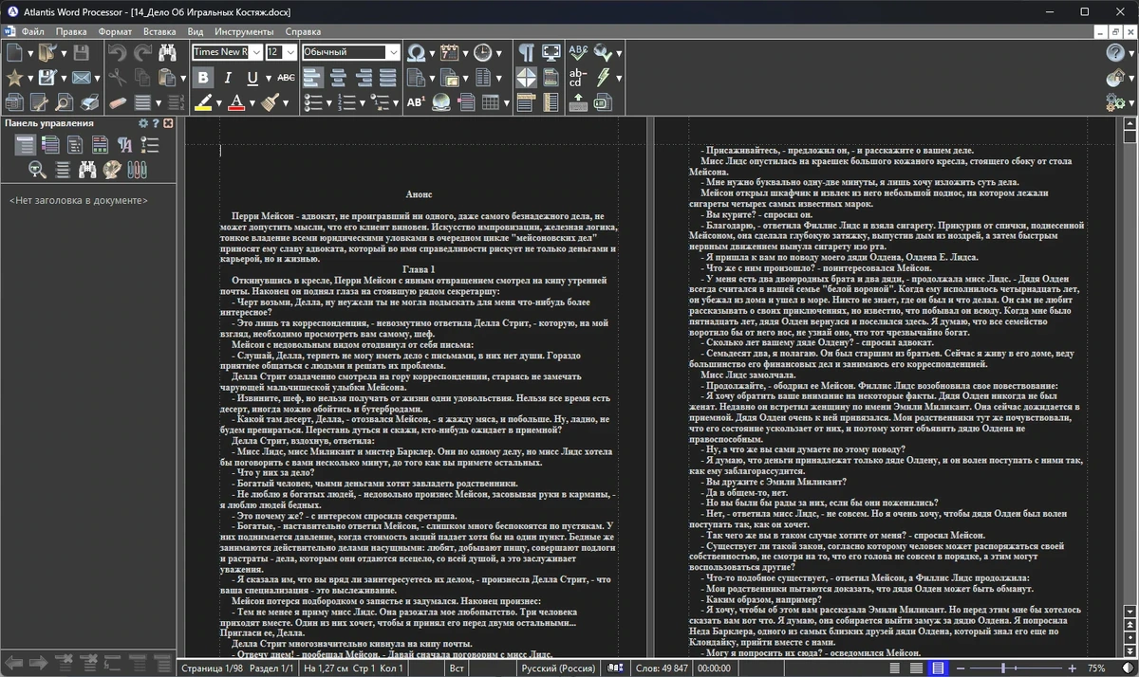1139x677 pixels.
Task: Expand the font color dropdown arrow
Action: pyautogui.click(x=252, y=102)
